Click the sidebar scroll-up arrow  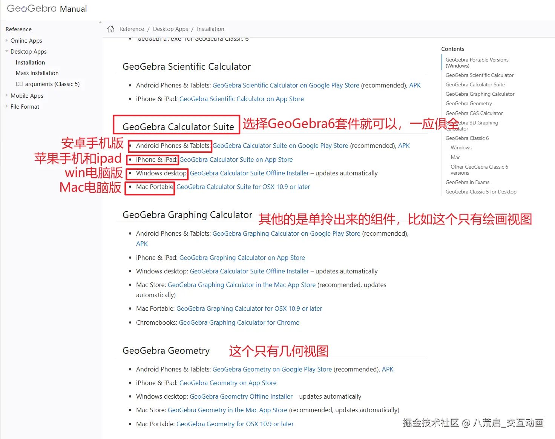(100, 22)
